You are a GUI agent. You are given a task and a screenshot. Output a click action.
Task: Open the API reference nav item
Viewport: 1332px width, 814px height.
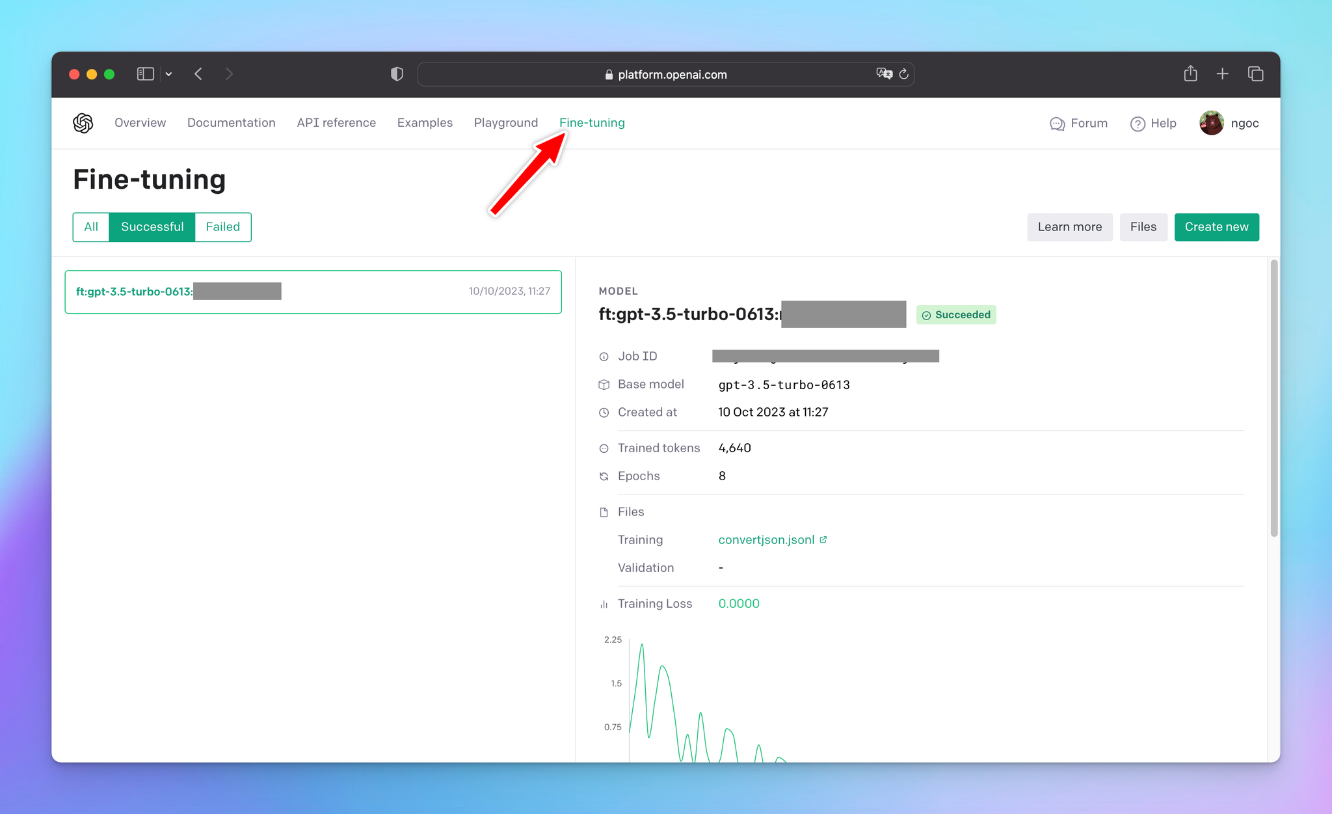click(336, 123)
